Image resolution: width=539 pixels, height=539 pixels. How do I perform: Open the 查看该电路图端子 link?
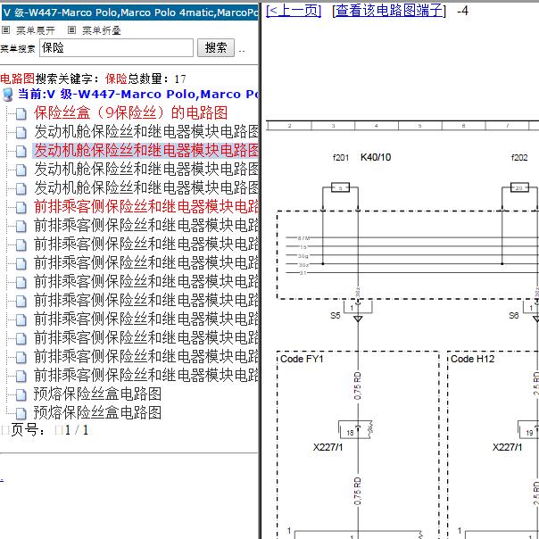pos(388,11)
